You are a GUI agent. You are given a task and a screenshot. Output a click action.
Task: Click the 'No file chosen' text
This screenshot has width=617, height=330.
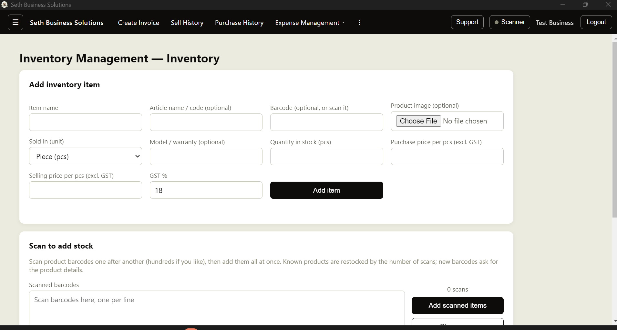click(x=465, y=121)
